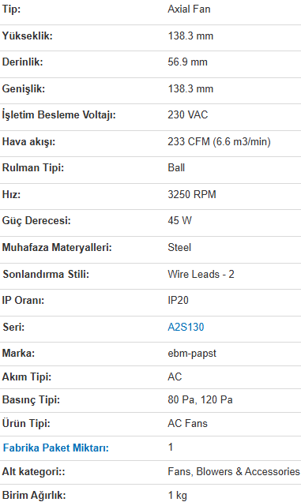Select the 56.9 mm depth value
301x502 pixels.
(187, 62)
